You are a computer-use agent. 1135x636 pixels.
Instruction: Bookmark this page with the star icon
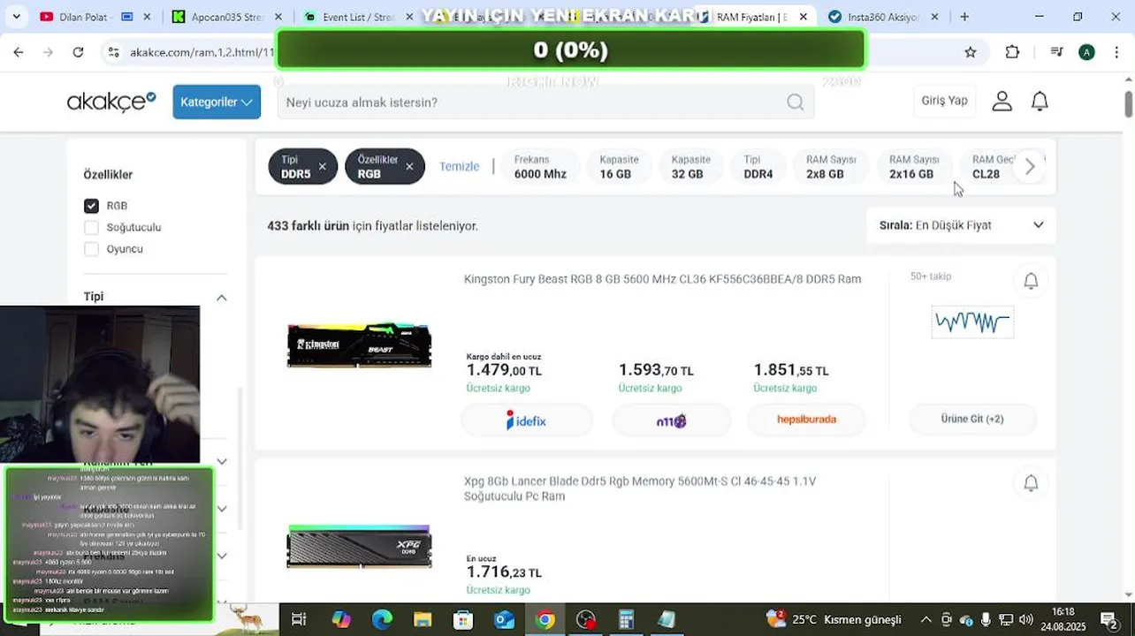pos(971,52)
